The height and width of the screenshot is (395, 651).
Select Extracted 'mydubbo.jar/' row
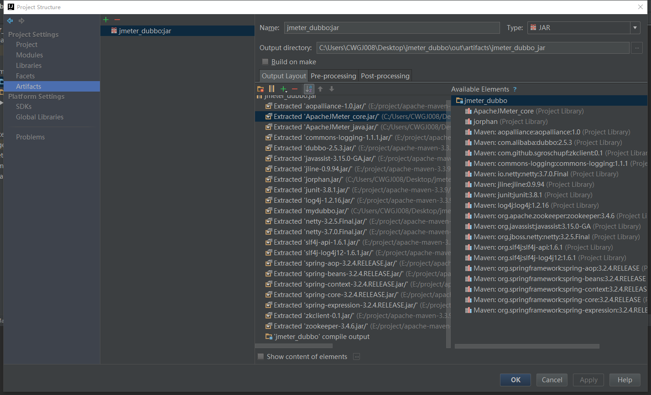coord(353,211)
